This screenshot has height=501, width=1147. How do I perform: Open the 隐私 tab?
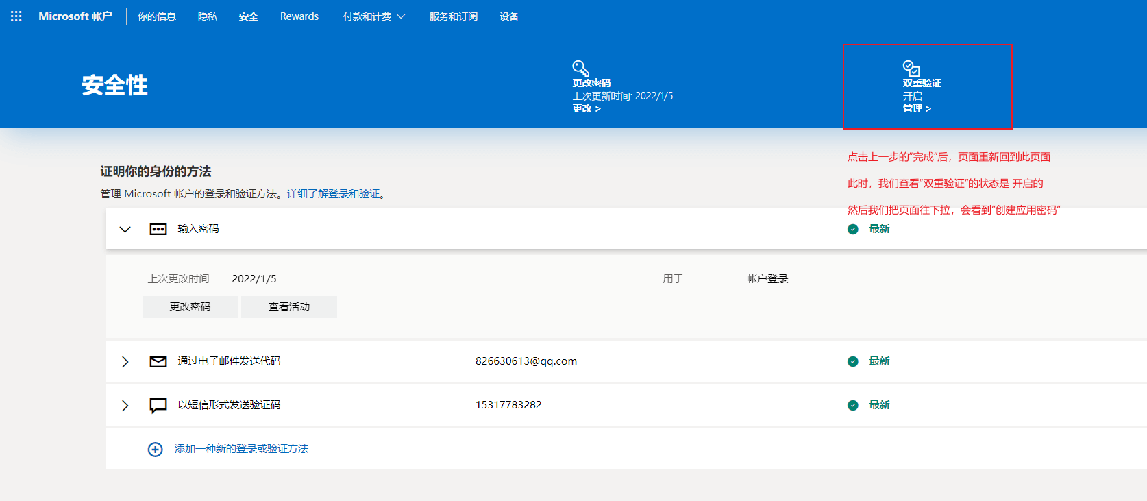click(x=208, y=16)
